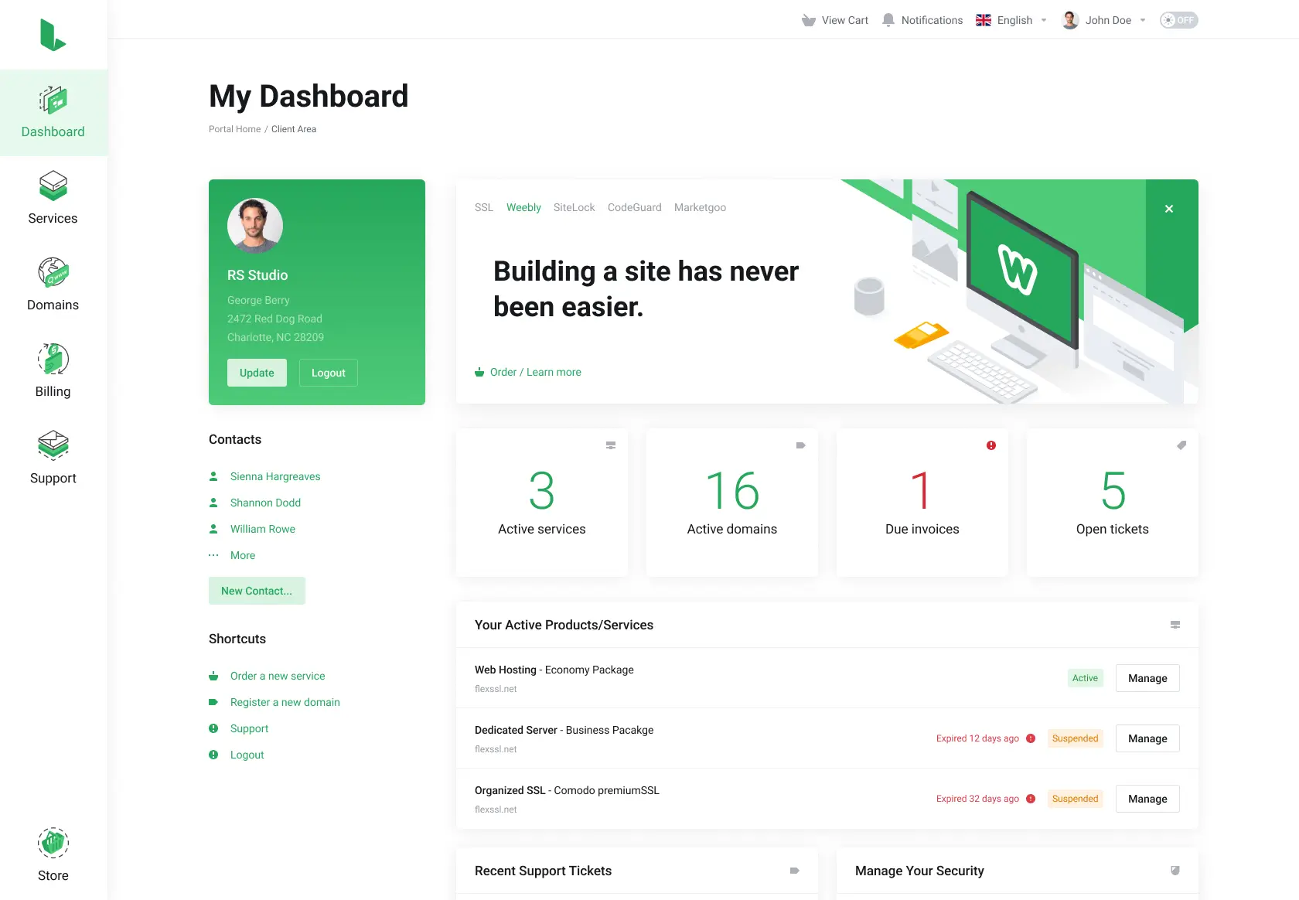This screenshot has height=900, width=1299.
Task: Switch to the SSL promo tab
Action: click(x=484, y=207)
